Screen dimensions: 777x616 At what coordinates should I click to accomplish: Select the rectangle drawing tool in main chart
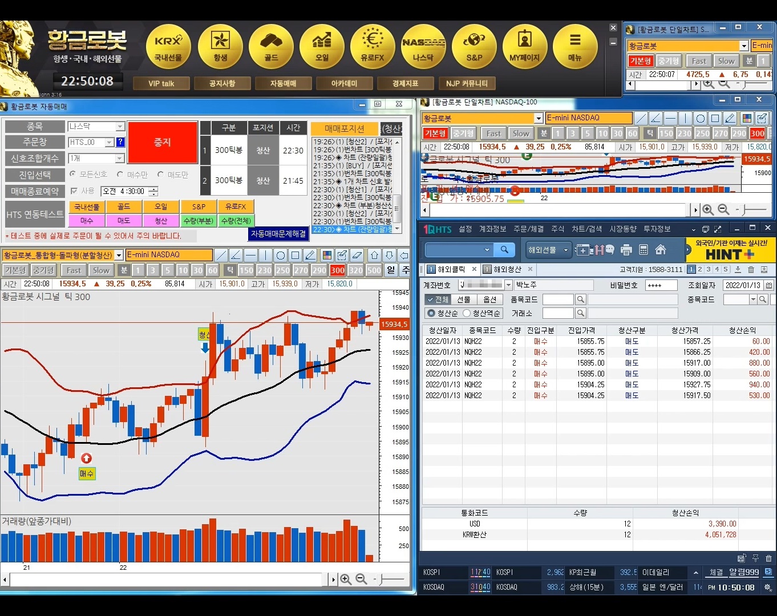click(x=295, y=255)
